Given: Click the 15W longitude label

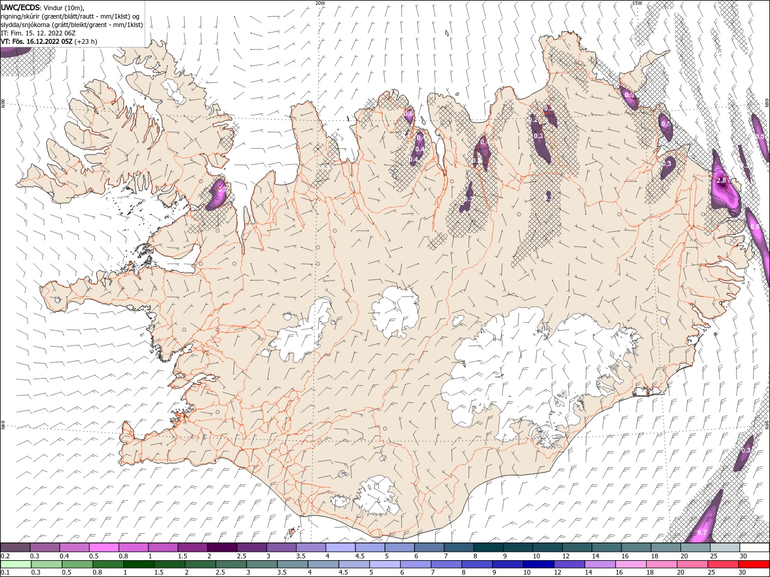Looking at the screenshot, I should tap(636, 3).
